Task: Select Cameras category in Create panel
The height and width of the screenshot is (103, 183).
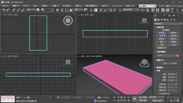Action: (x=165, y=20)
